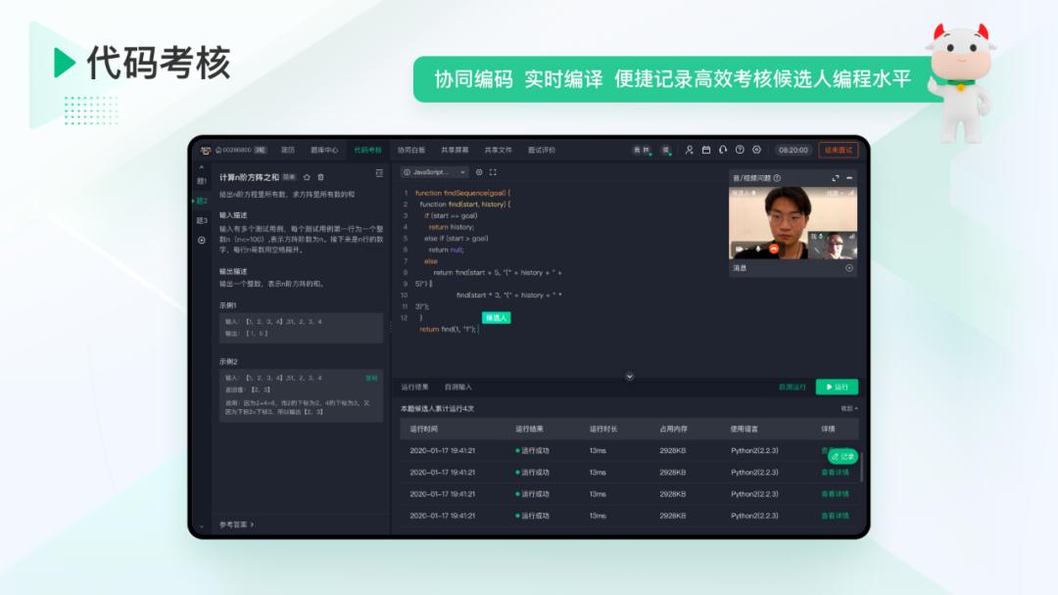Screen dimensions: 1058x595
Task: Open the JavaScript language dropdown
Action: [x=434, y=172]
